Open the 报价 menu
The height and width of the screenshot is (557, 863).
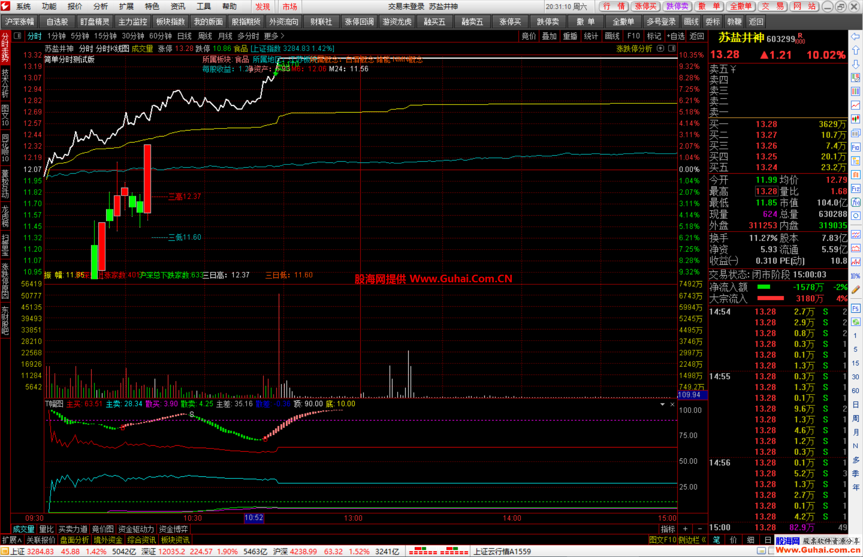(75, 6)
